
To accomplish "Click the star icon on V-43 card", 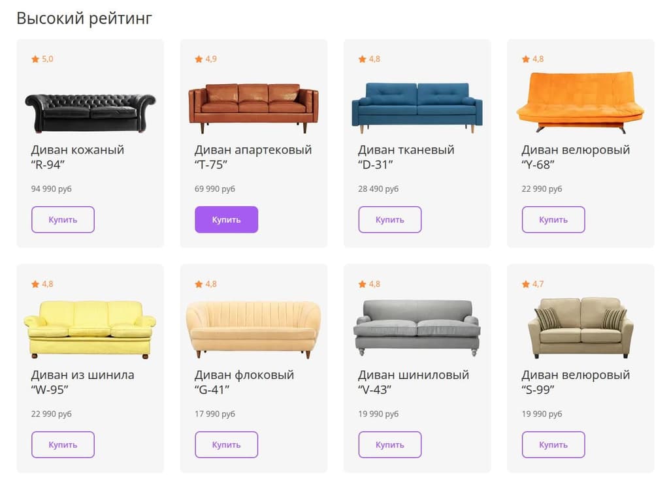I will click(x=362, y=285).
